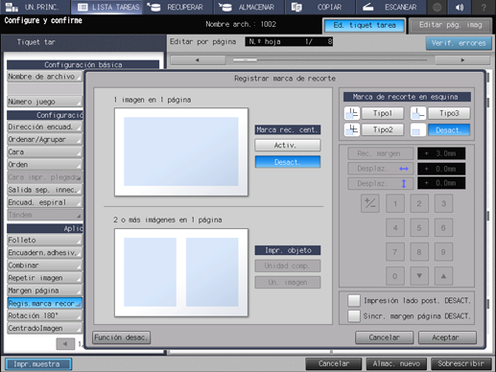496x372 pixels.
Task: Expand the Dirección encuad. setting
Action: pos(44,127)
